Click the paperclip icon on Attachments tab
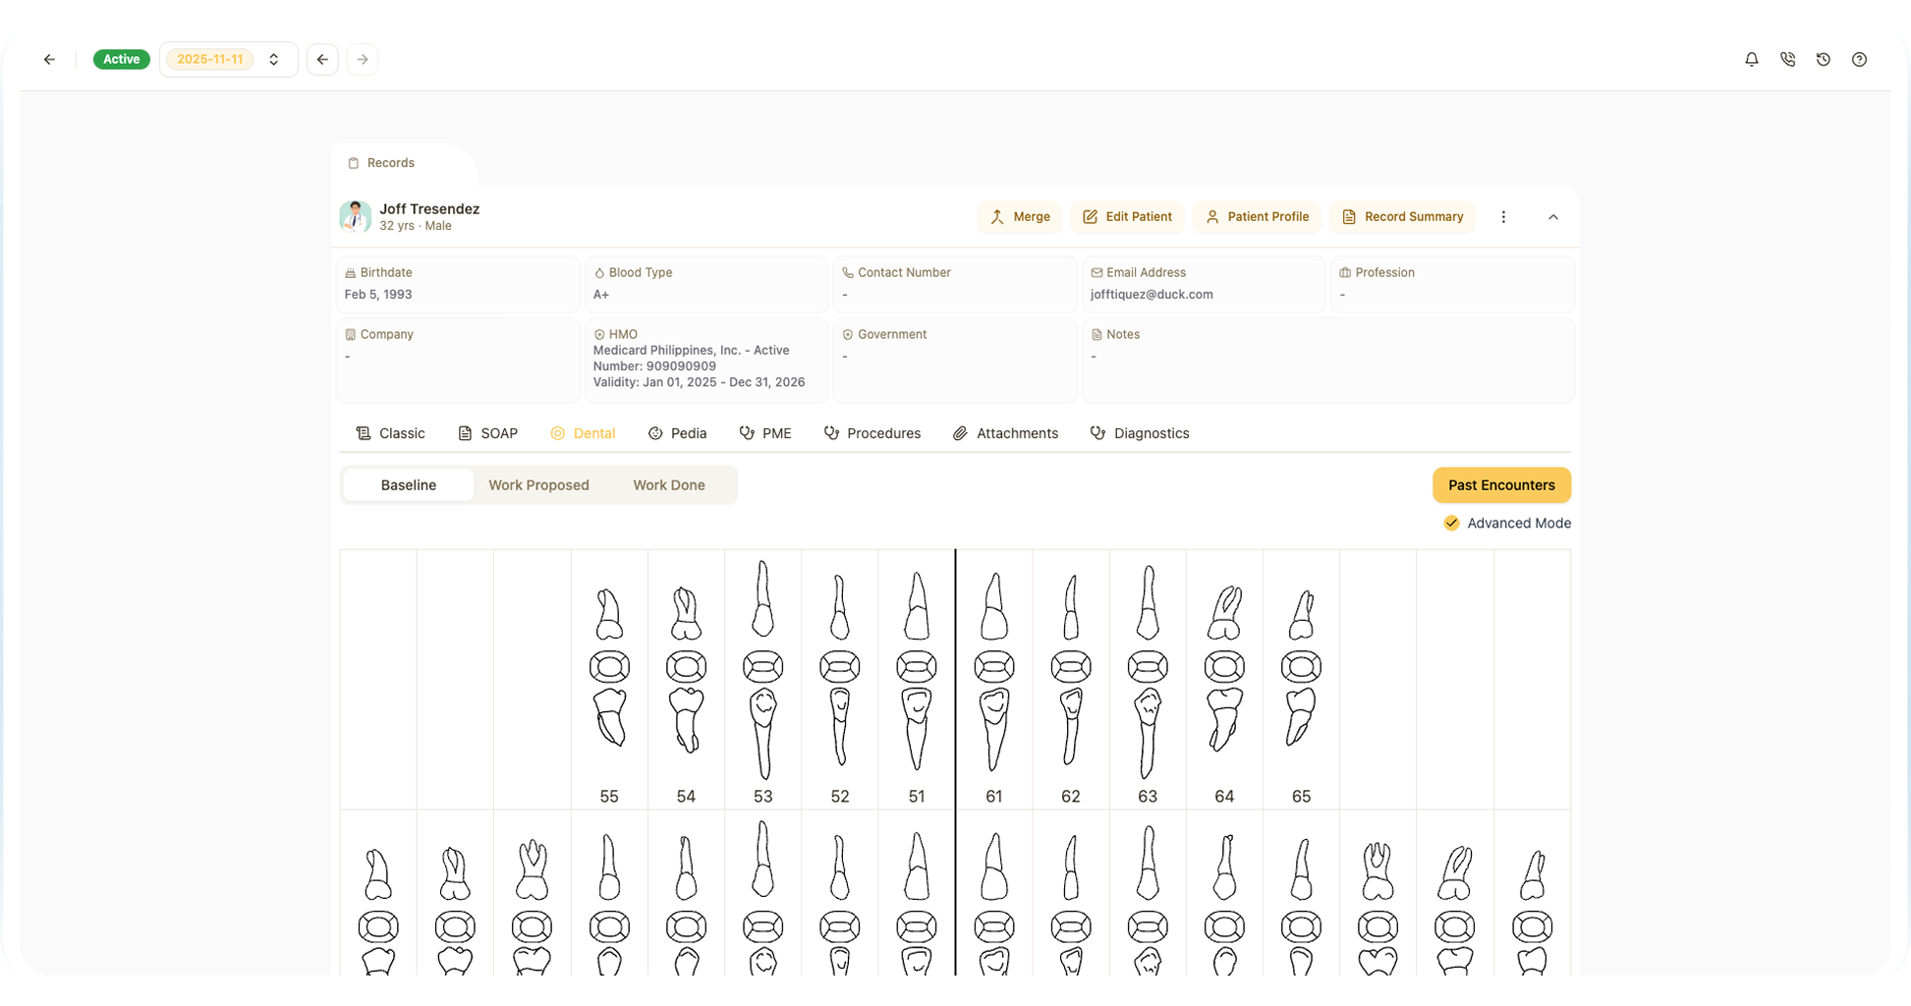This screenshot has width=1911, height=1006. click(959, 432)
